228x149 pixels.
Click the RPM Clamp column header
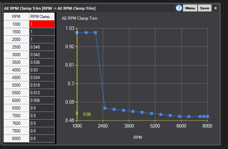coord(42,16)
